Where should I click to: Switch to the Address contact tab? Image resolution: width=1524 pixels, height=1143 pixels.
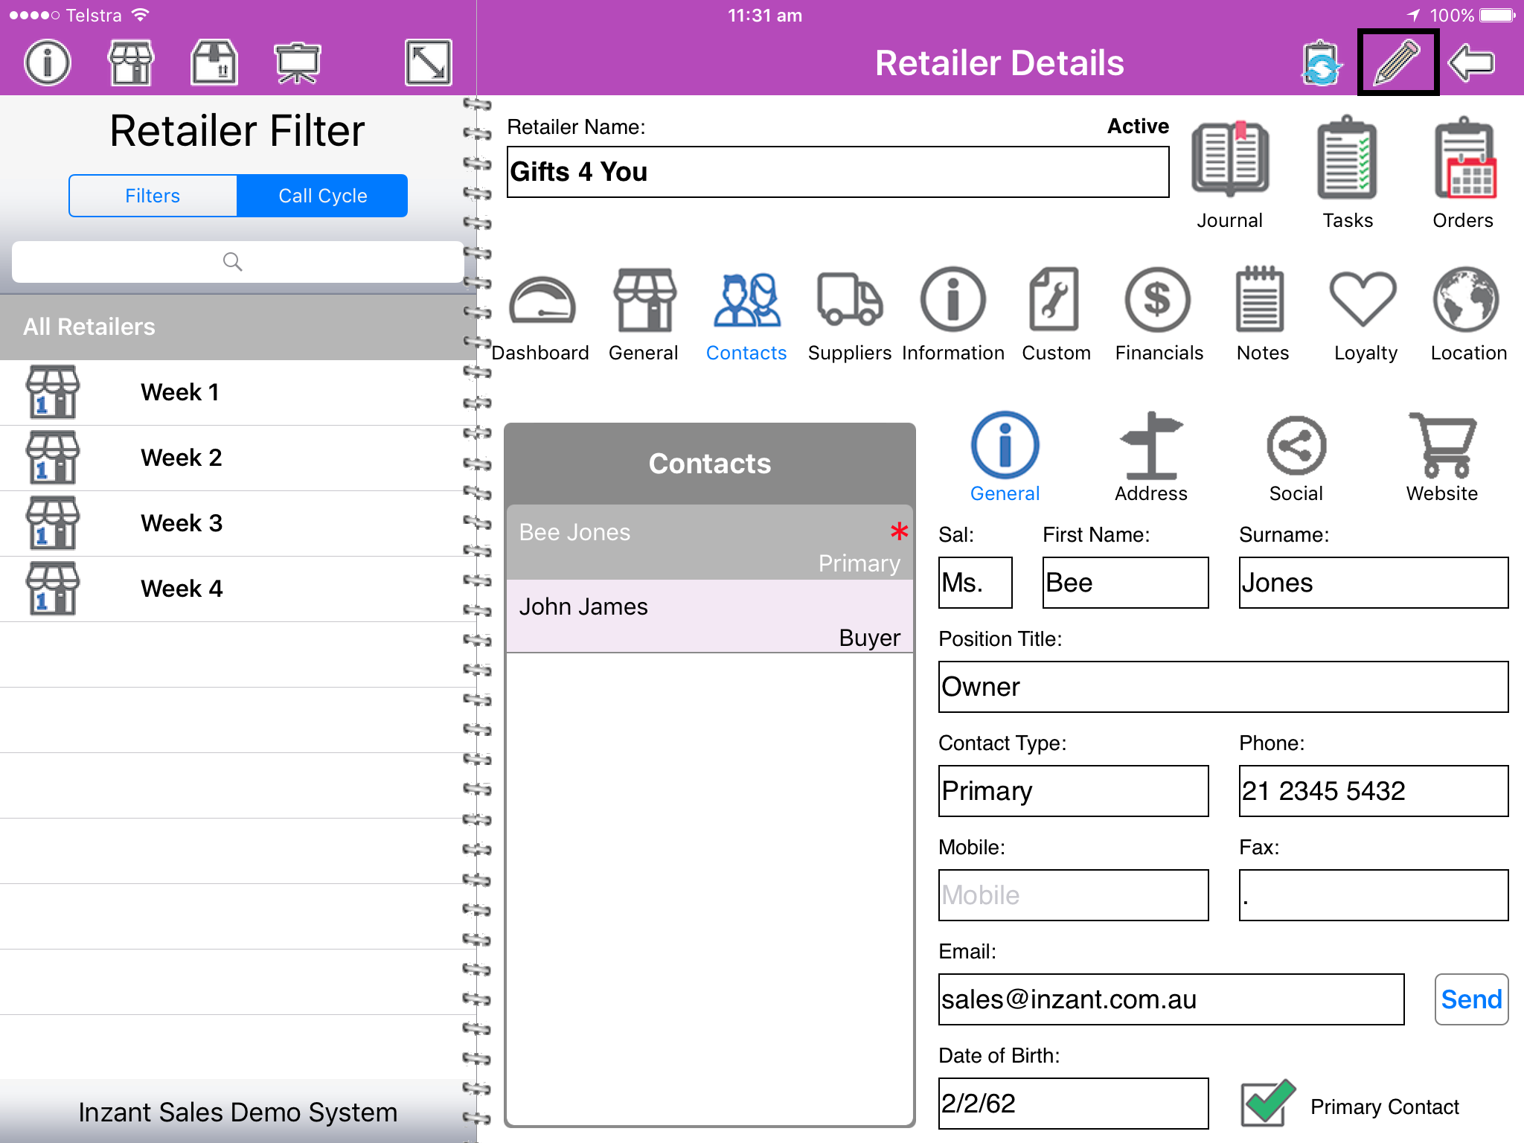[x=1150, y=446]
